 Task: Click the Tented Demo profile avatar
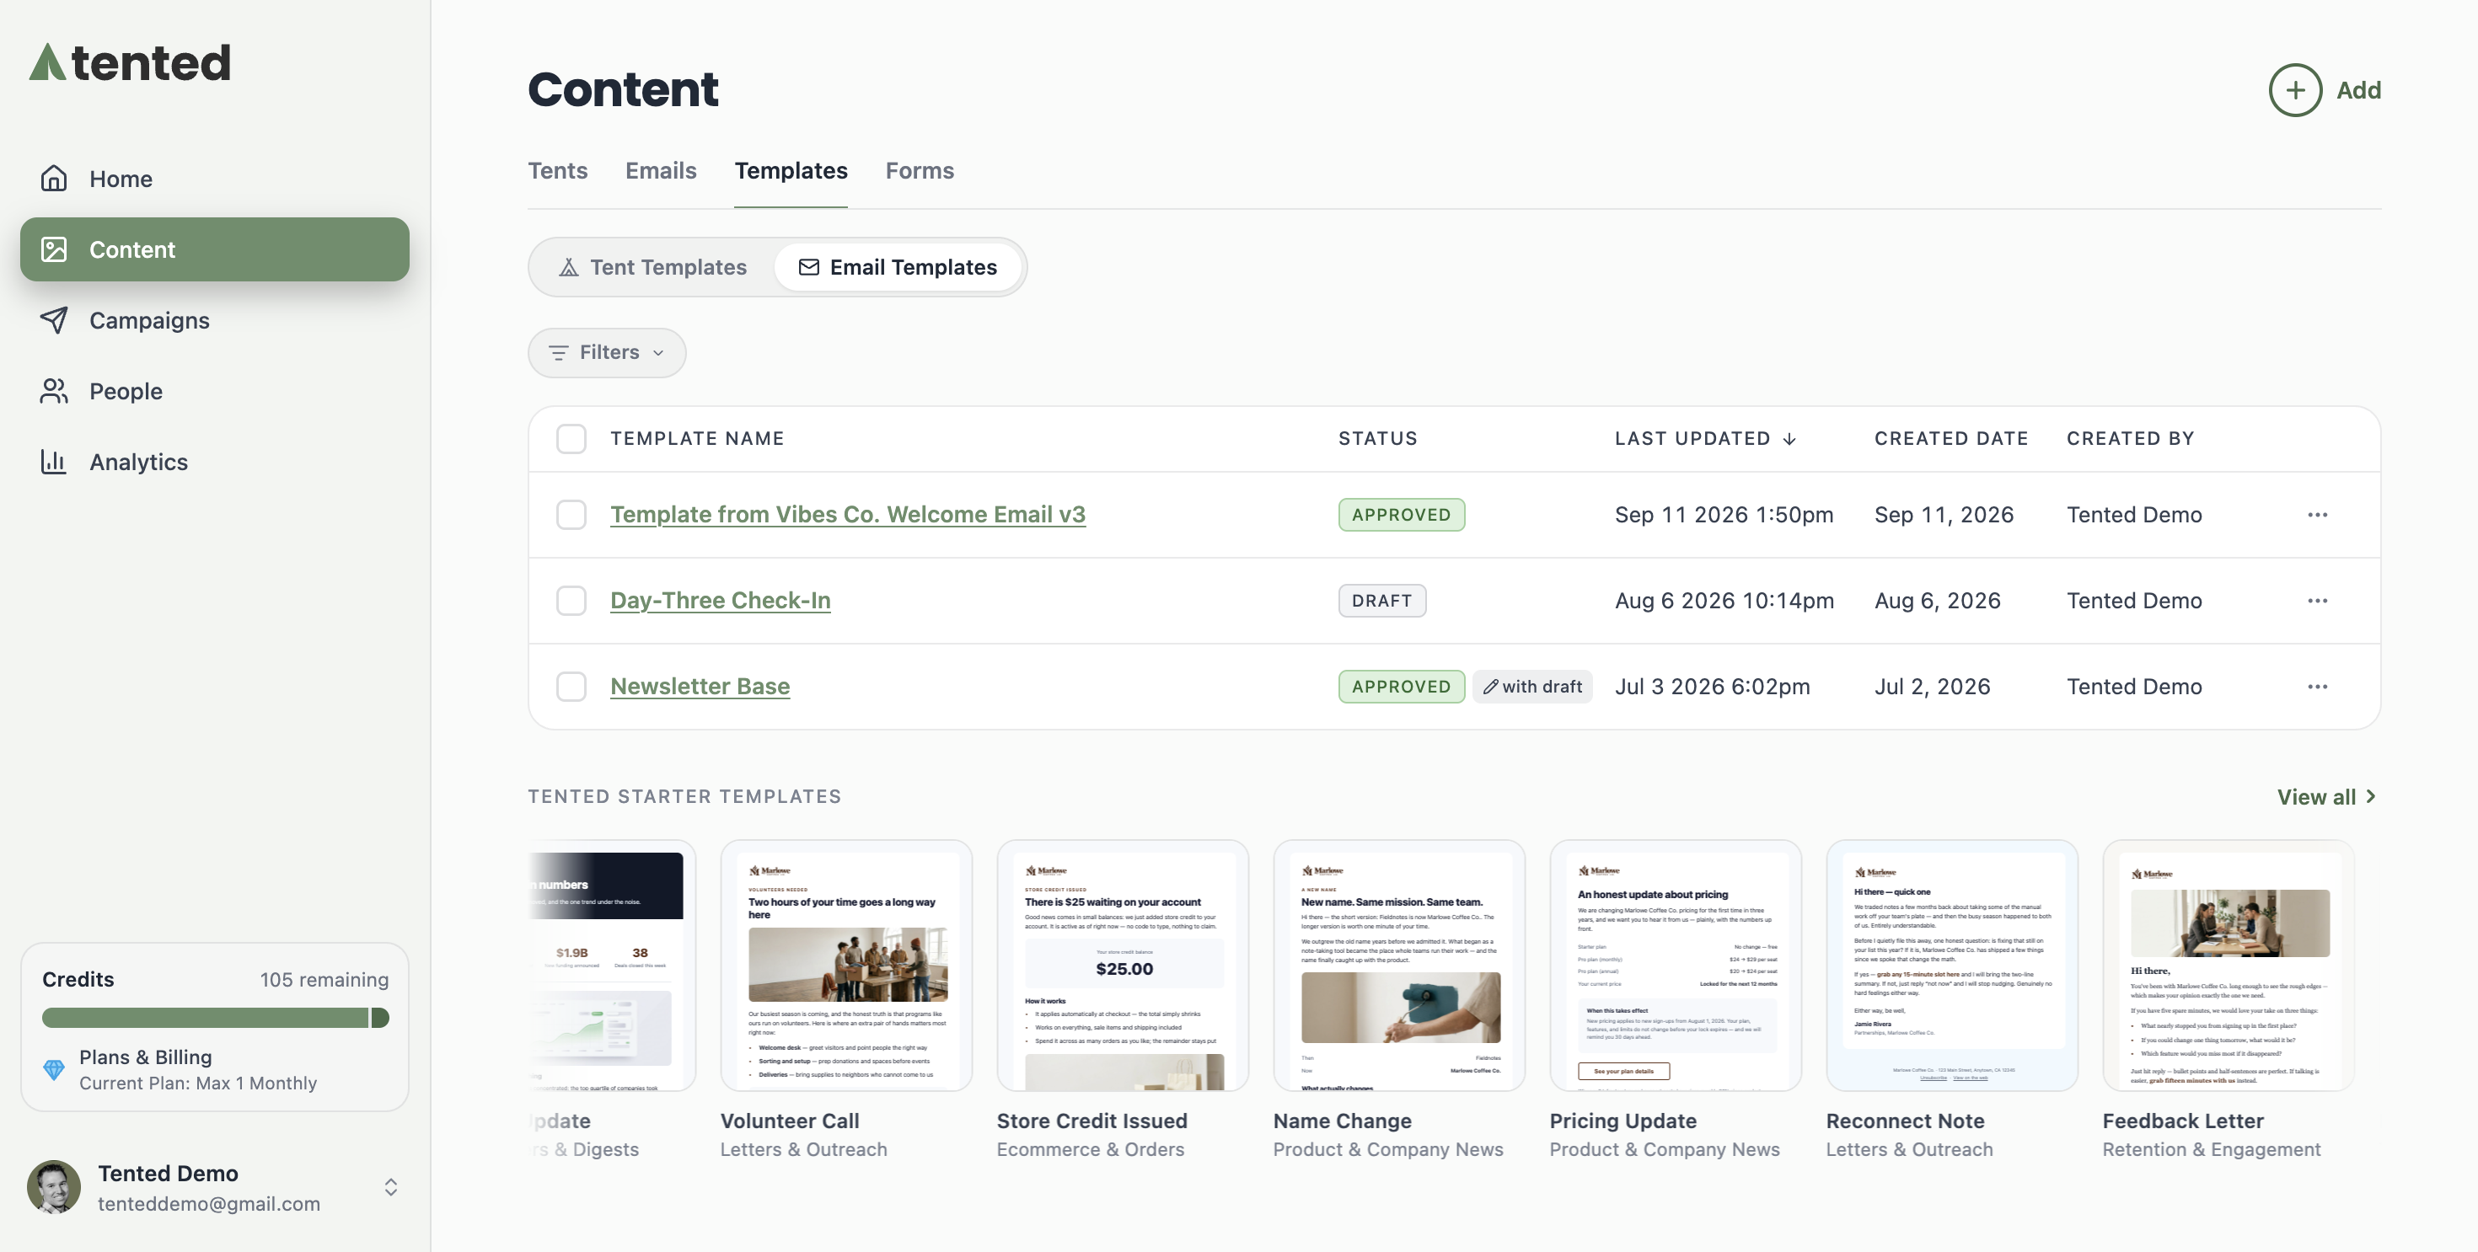54,1186
